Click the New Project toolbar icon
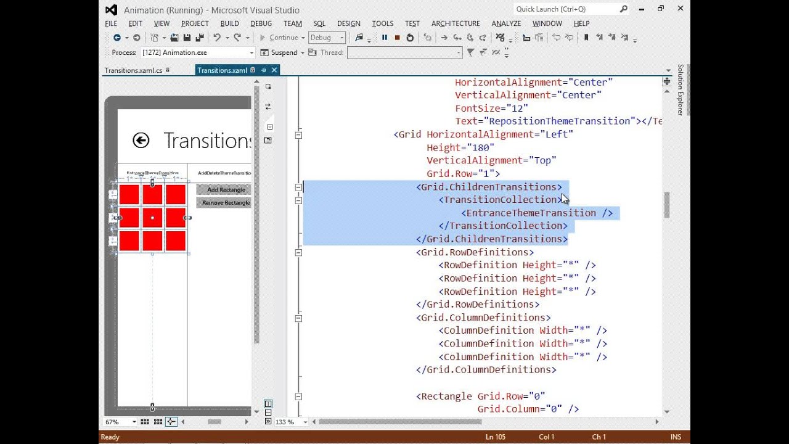 (154, 38)
